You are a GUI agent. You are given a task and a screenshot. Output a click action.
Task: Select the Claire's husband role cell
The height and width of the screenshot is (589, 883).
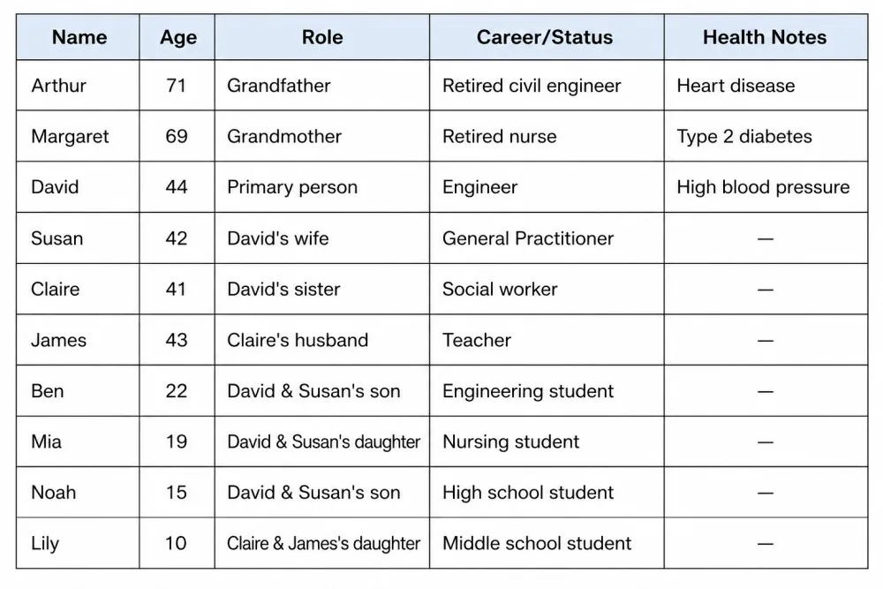(298, 340)
